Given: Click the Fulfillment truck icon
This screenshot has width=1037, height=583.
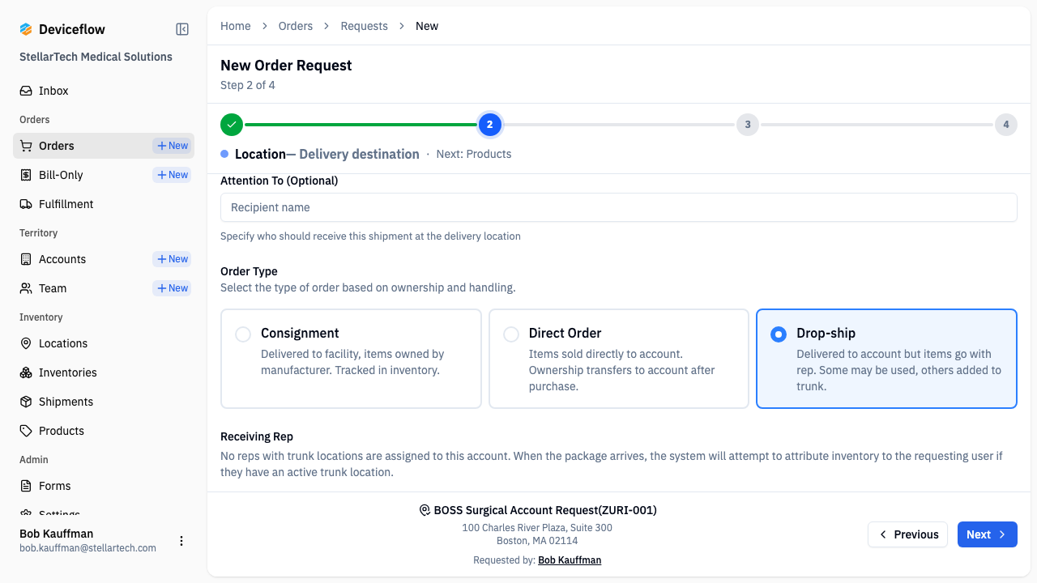Looking at the screenshot, I should (x=26, y=204).
